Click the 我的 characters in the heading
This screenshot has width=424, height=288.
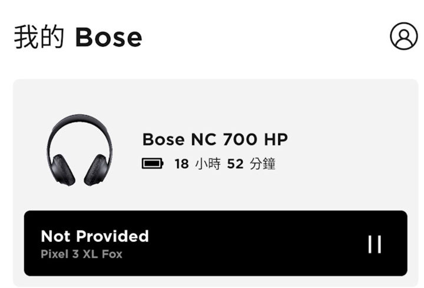(39, 37)
